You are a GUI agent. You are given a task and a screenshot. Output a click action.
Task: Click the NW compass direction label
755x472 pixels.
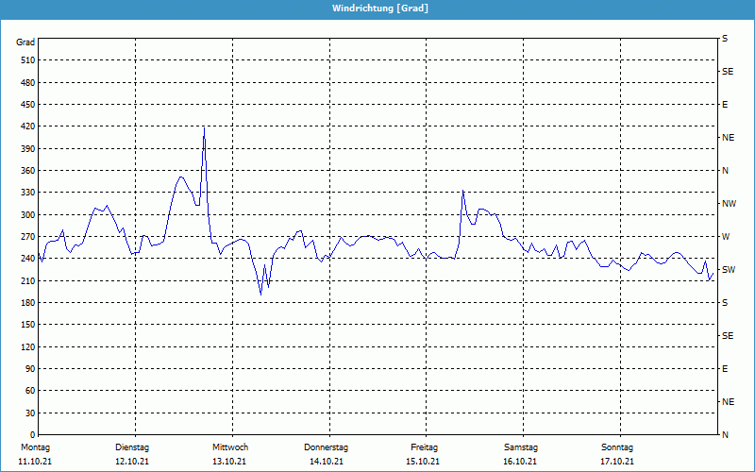[729, 204]
